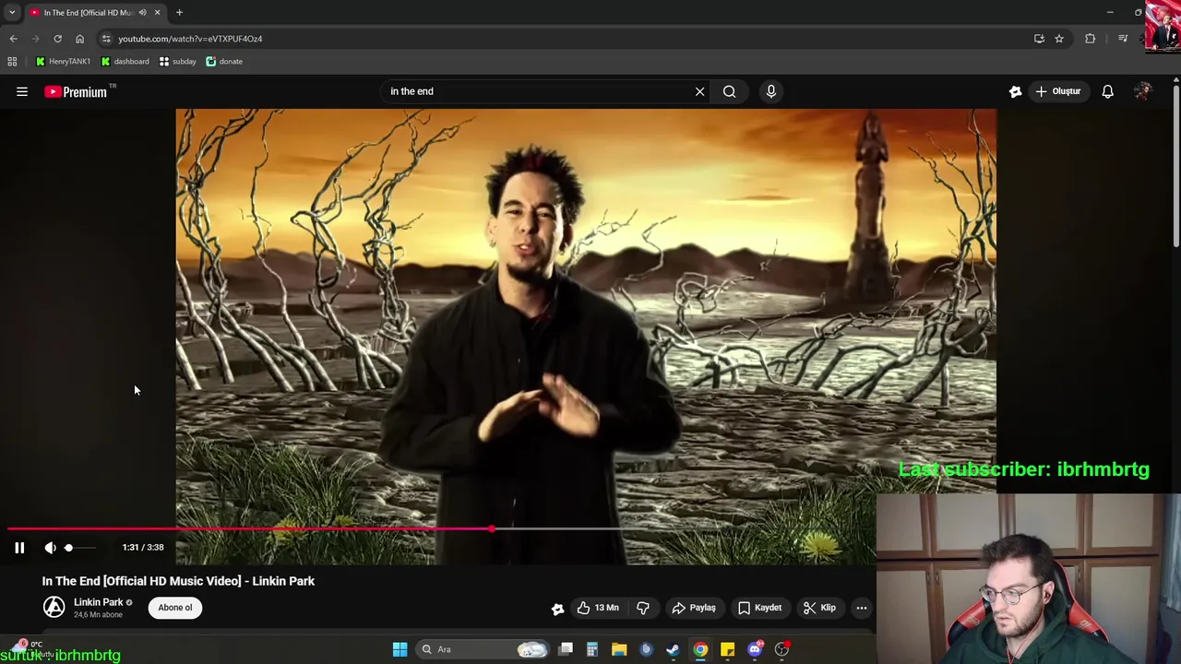The image size is (1181, 664).
Task: Open Steam from the taskbar
Action: tap(673, 649)
